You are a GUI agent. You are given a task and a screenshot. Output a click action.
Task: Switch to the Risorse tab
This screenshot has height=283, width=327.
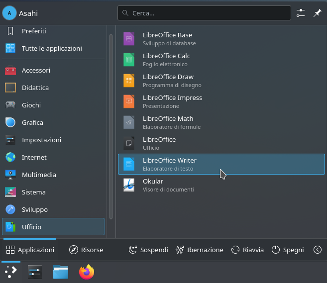point(86,250)
